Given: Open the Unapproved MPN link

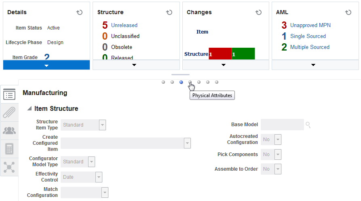Looking at the screenshot, I should click(310, 25).
